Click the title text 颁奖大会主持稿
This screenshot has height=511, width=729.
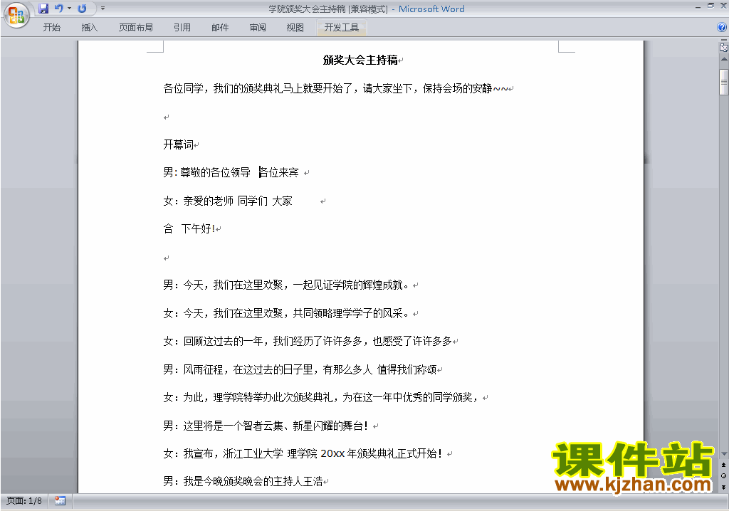pyautogui.click(x=360, y=60)
